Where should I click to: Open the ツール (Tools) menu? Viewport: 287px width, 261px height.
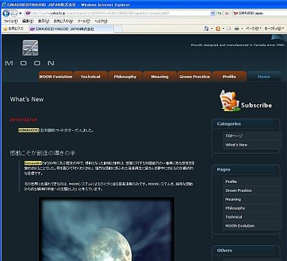83,21
